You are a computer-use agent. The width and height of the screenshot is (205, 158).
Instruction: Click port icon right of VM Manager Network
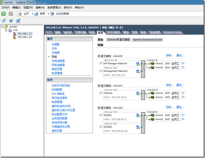click(138, 63)
